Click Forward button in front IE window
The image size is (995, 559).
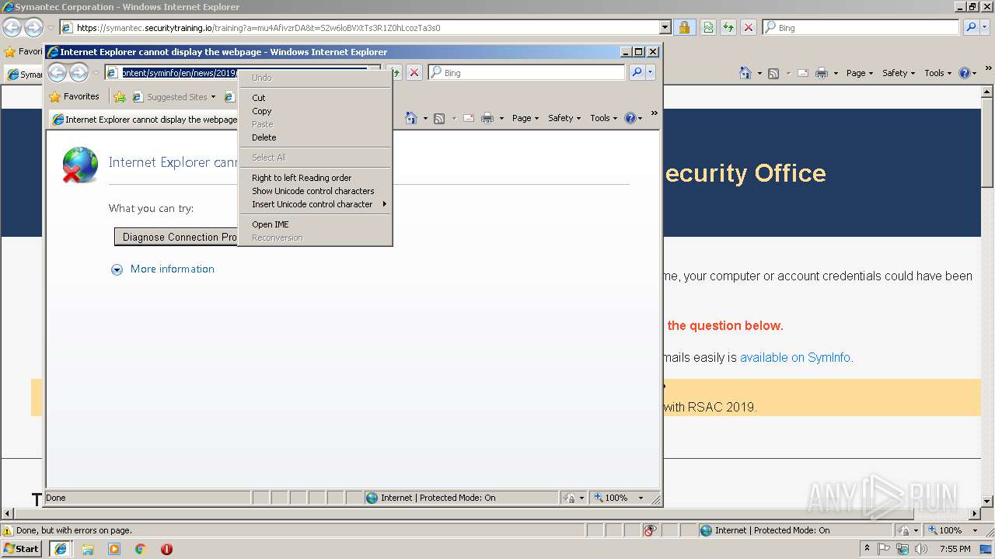pyautogui.click(x=79, y=72)
